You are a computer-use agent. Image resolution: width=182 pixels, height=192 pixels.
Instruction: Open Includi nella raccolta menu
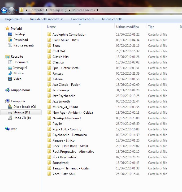click(x=46, y=19)
